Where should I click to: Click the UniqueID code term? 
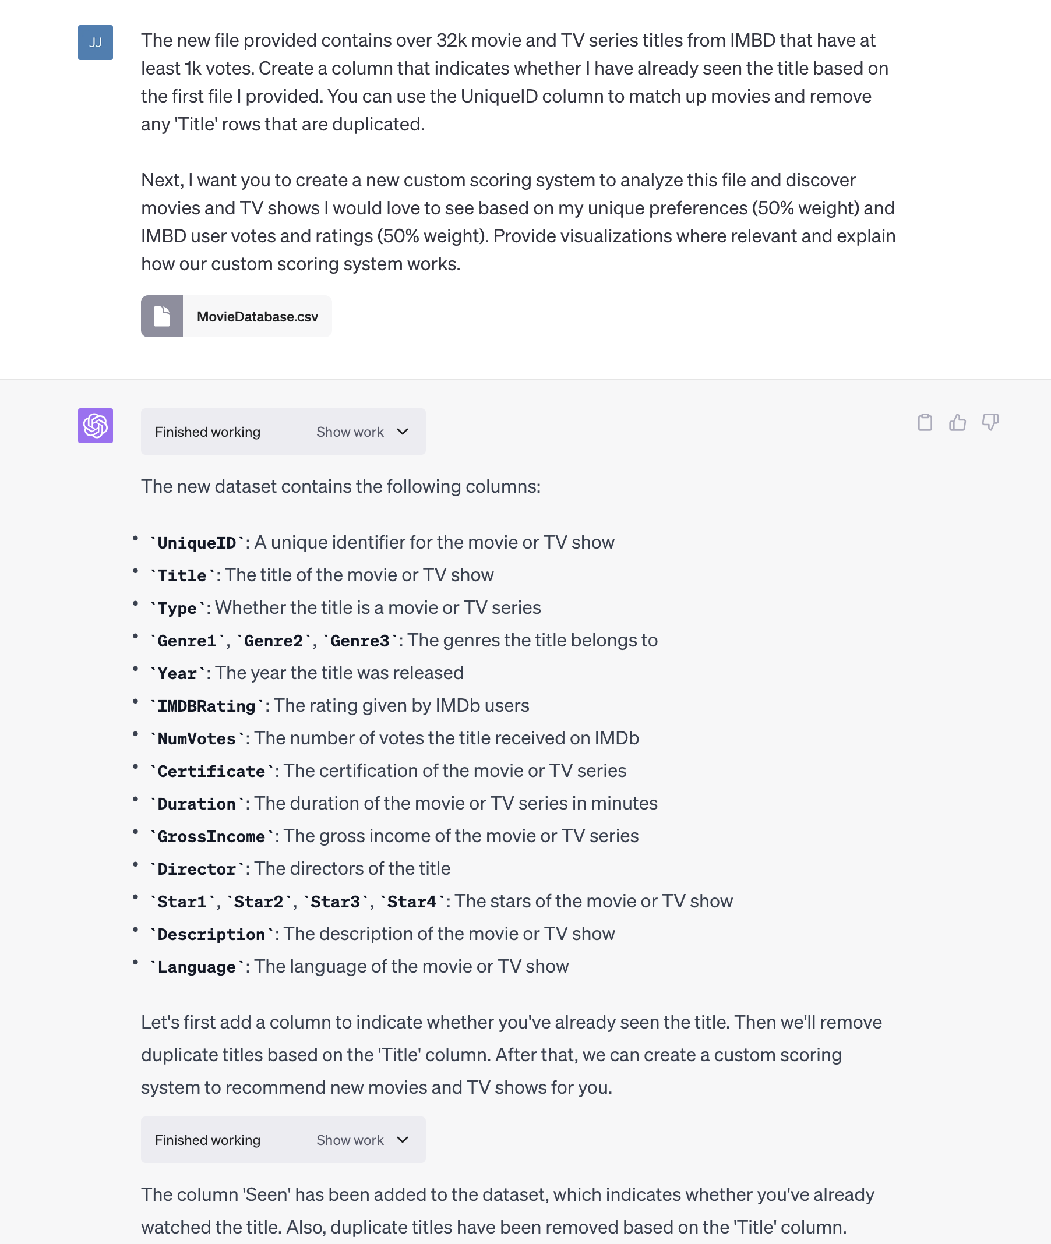197,542
